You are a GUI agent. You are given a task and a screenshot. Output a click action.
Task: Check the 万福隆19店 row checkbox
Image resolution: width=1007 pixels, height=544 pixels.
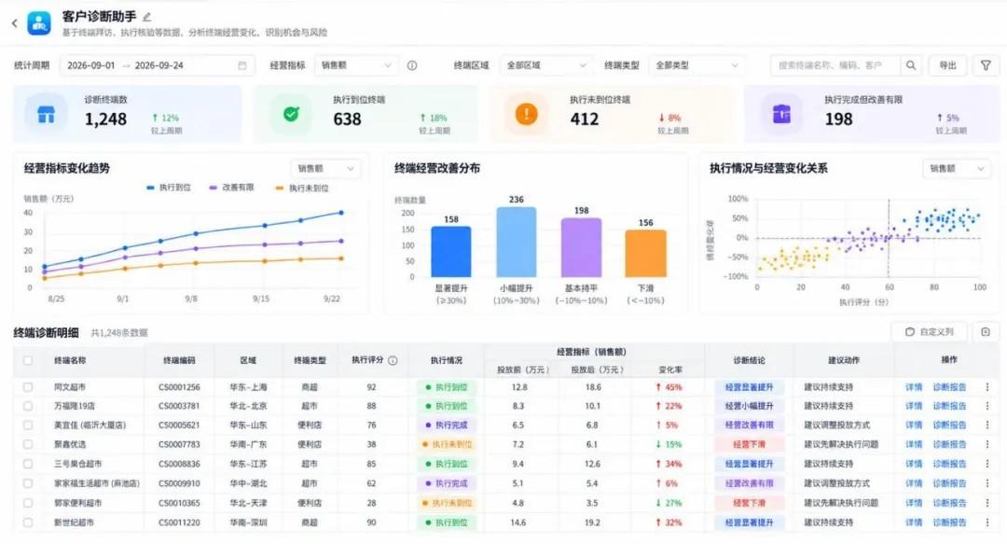[28, 406]
